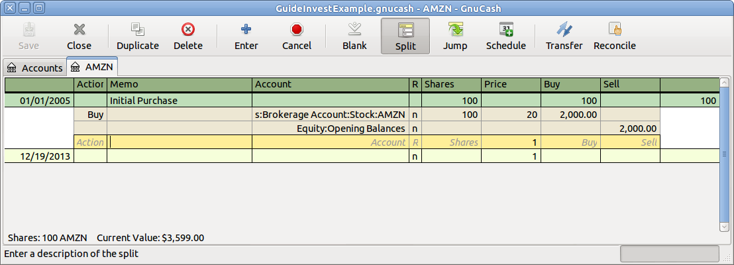Toggle reconcile flag on 12/19/2013 row
Image resolution: width=734 pixels, height=265 pixels.
point(415,156)
